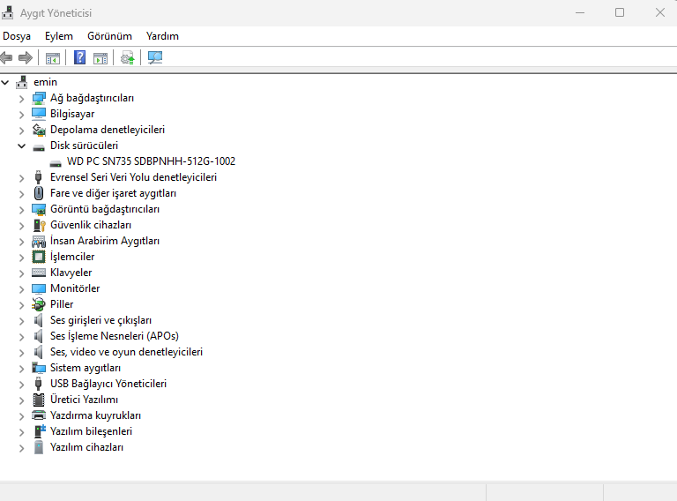
Task: Click the Güvenlik cihazları key icon
Action: click(40, 225)
